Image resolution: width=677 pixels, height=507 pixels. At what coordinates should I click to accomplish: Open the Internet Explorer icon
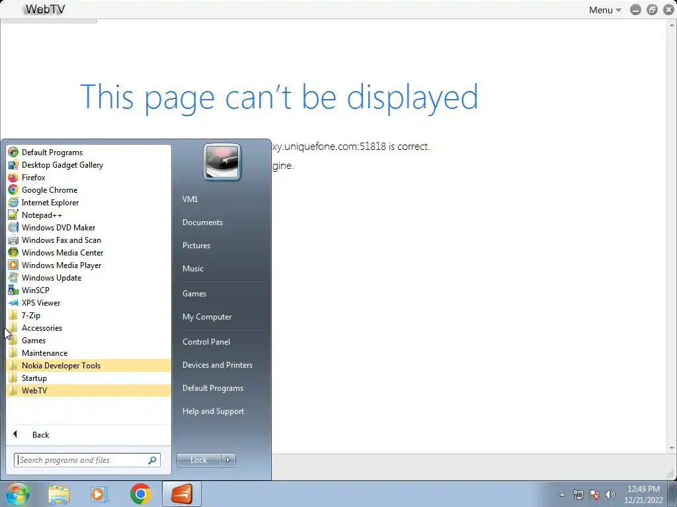point(13,202)
